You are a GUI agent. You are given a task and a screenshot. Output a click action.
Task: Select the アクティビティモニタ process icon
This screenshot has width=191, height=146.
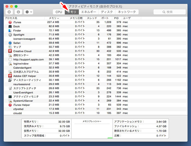[10, 96]
